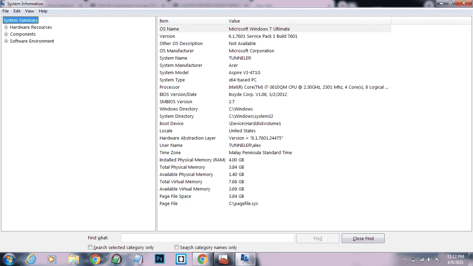Select the OS Name row

point(275,29)
